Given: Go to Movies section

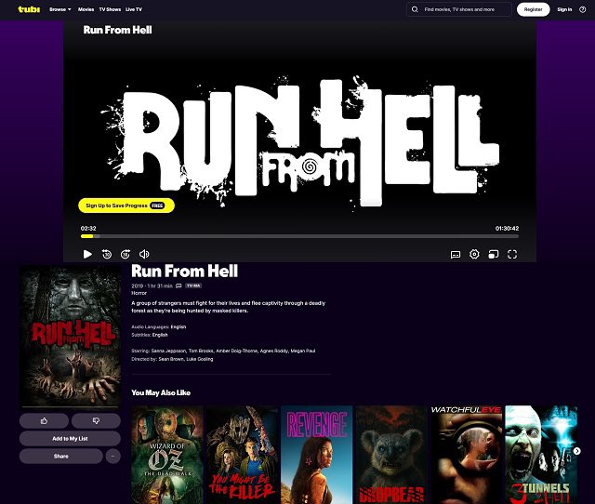Looking at the screenshot, I should click(x=86, y=9).
